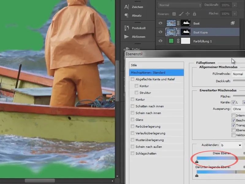Image resolution: width=245 pixels, height=184 pixels.
Task: Lock all padlock icon
Action: coord(194,14)
